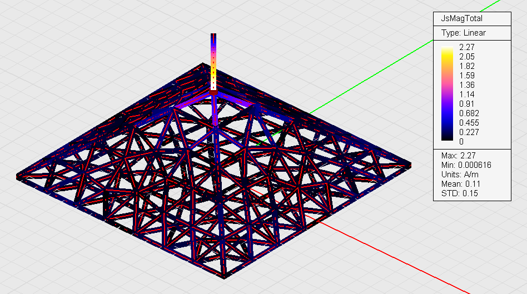The width and height of the screenshot is (527, 294).
Task: Click the 1.14 legend tick label
Action: 466,94
